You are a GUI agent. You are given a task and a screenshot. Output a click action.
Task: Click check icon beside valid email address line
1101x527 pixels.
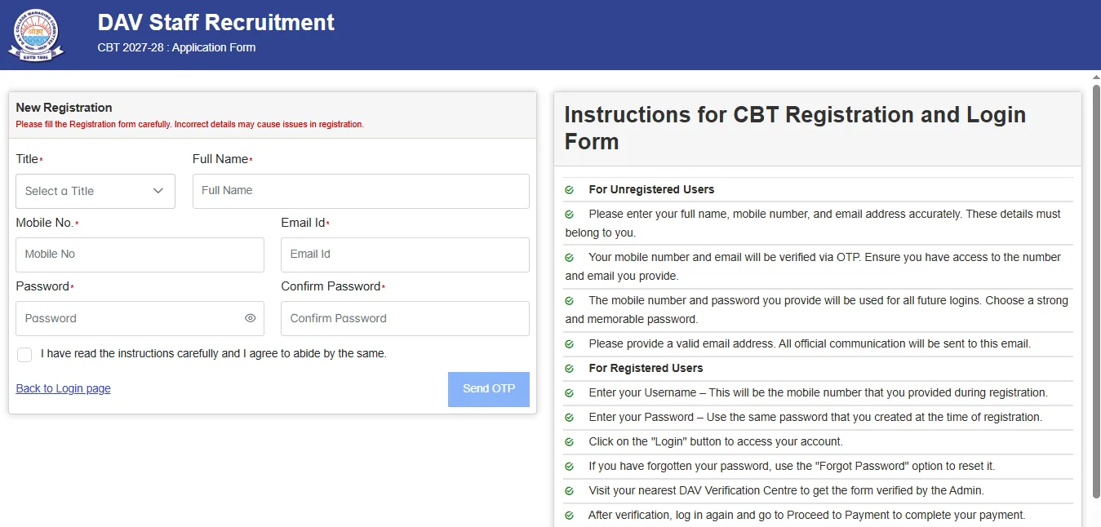(570, 344)
